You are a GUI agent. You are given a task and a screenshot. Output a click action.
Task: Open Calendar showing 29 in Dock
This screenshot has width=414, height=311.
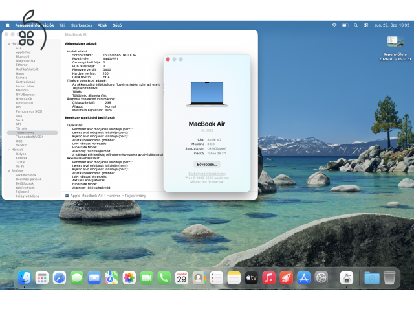[182, 278]
